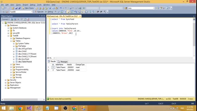Open the Debug menu
The width and height of the screenshot is (197, 111).
click(33, 5)
